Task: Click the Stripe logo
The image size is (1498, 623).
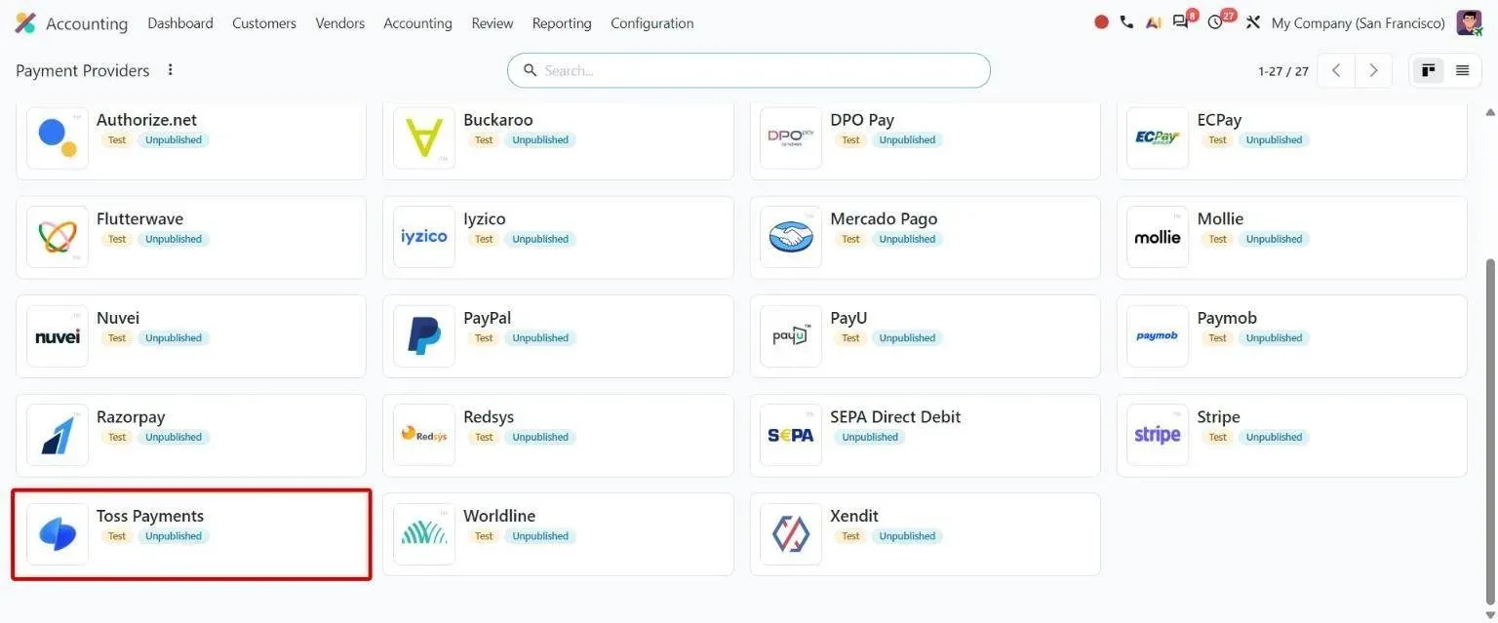Action: tap(1158, 435)
